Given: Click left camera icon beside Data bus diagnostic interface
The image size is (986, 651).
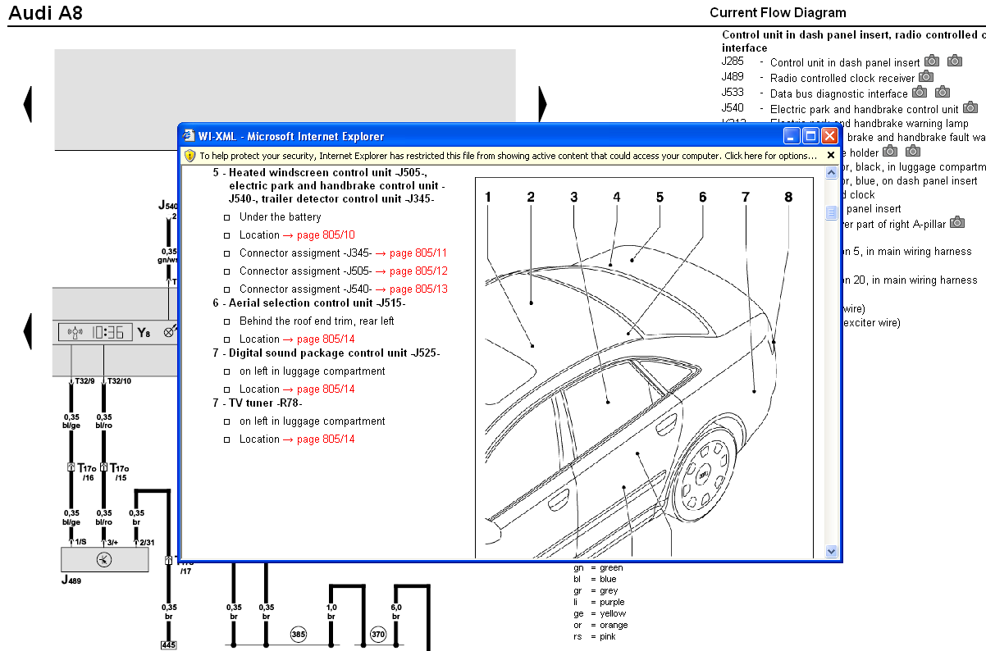Looking at the screenshot, I should [920, 92].
